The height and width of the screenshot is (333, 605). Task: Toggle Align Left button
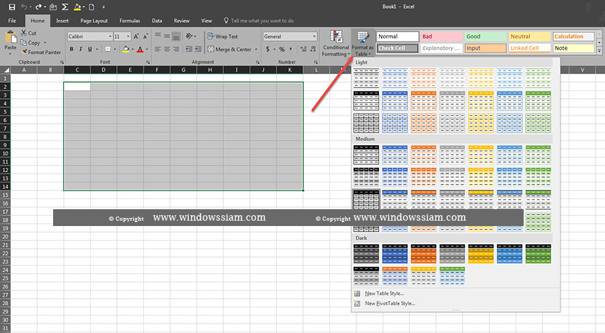[158, 49]
